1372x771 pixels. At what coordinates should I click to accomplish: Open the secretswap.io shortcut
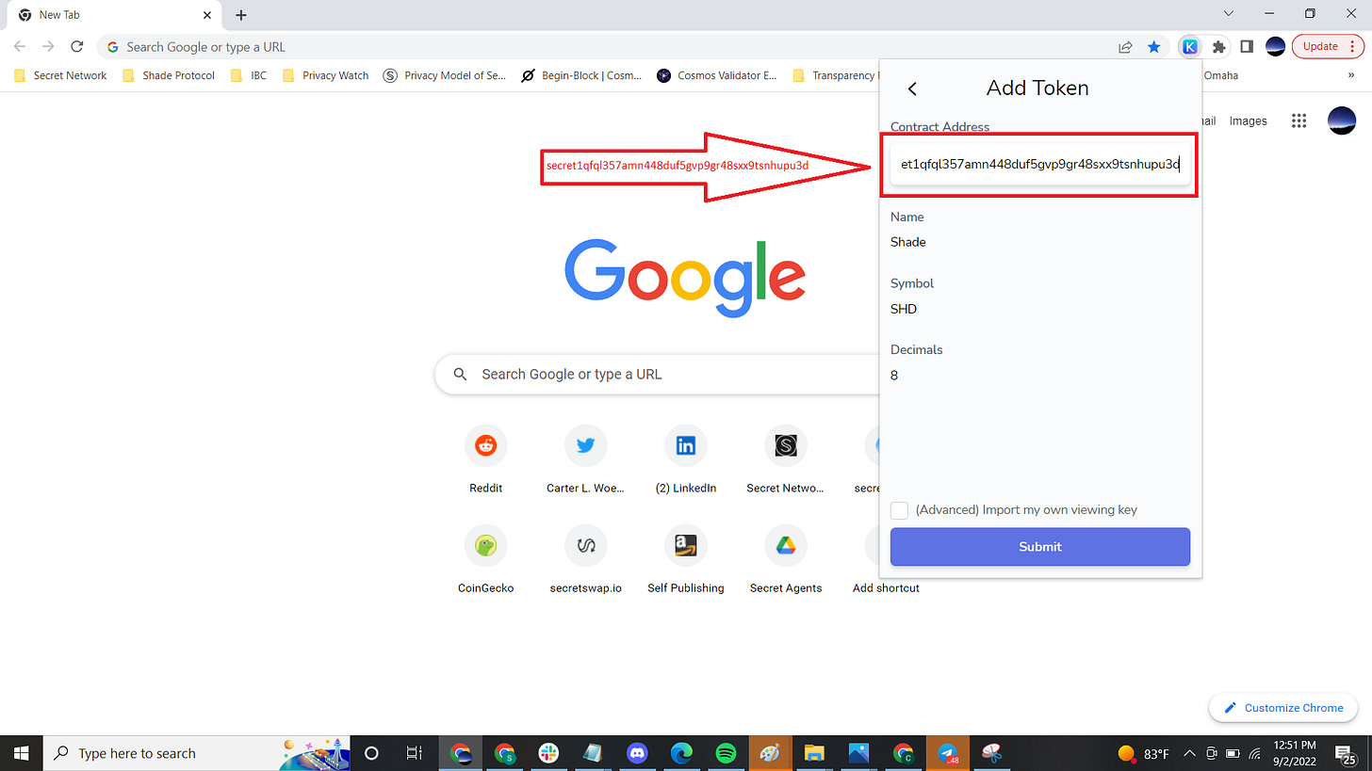(585, 559)
